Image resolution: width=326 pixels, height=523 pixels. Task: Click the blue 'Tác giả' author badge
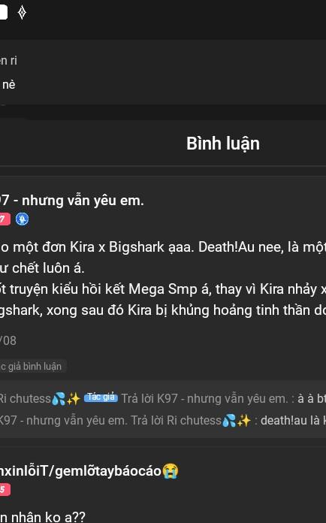pos(101,398)
